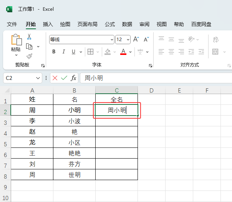
Task: Open phonetic guide dropdown arrow
Action: (x=147, y=52)
